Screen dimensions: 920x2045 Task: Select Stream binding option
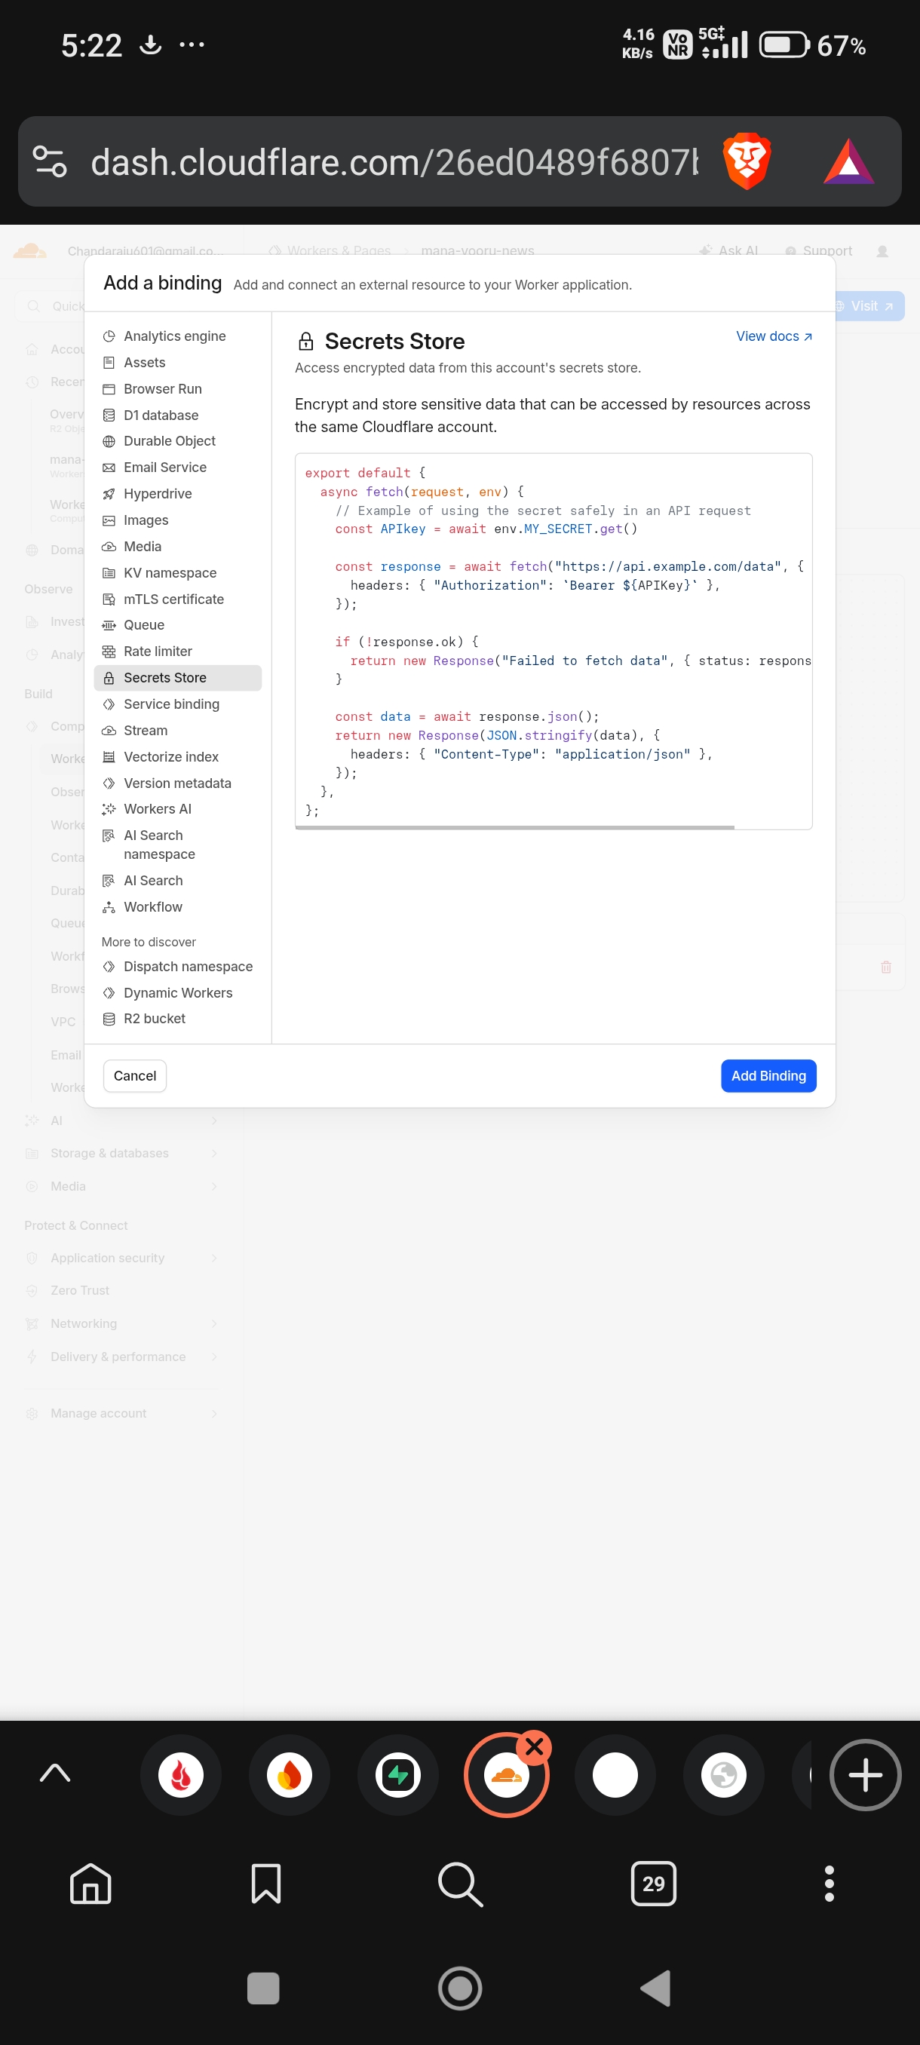178,731
